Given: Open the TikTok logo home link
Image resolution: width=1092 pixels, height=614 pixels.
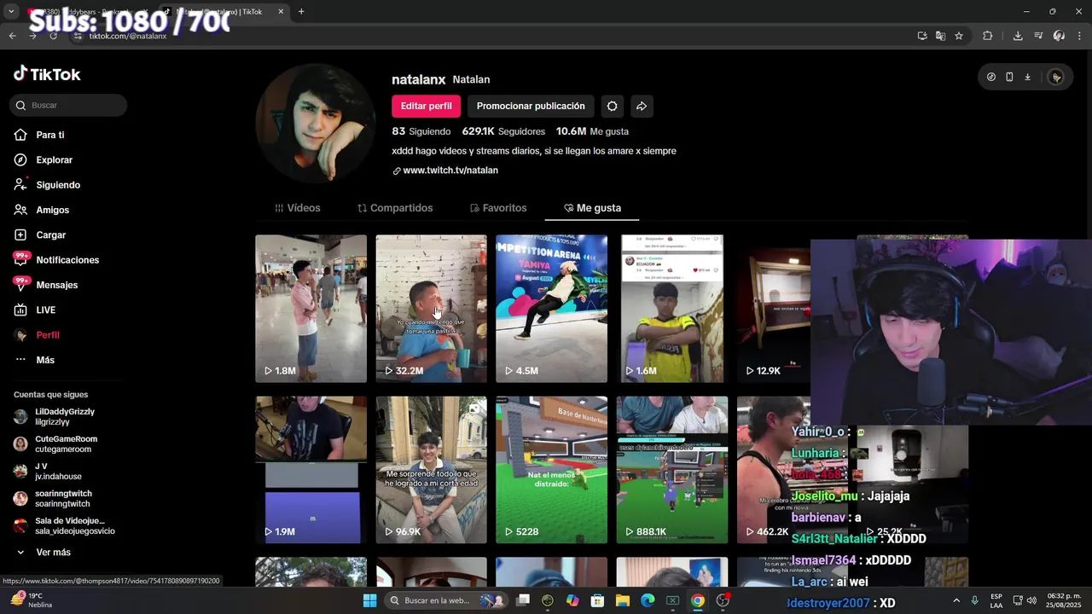Looking at the screenshot, I should [47, 74].
